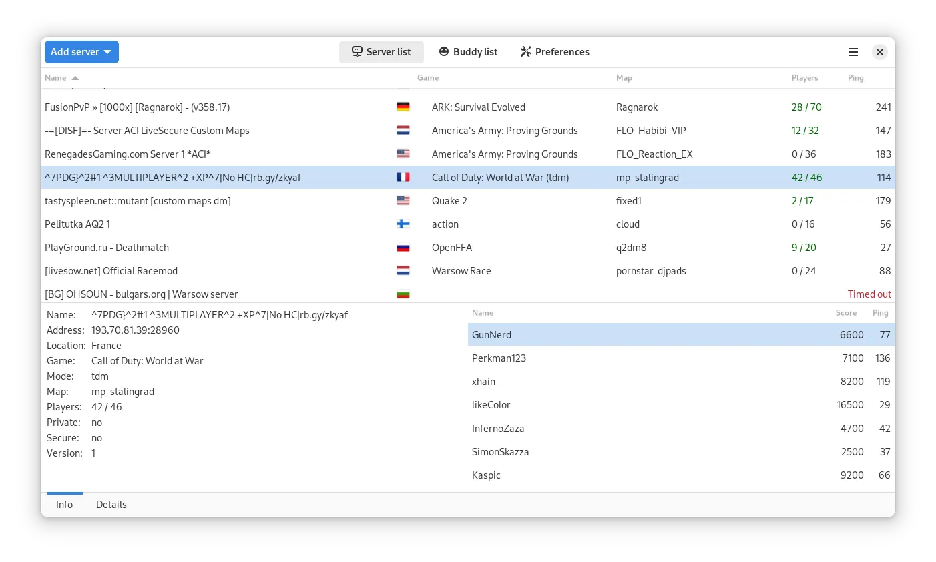Expand the Add server dropdown
Viewport: 936px width, 562px height.
[81, 52]
